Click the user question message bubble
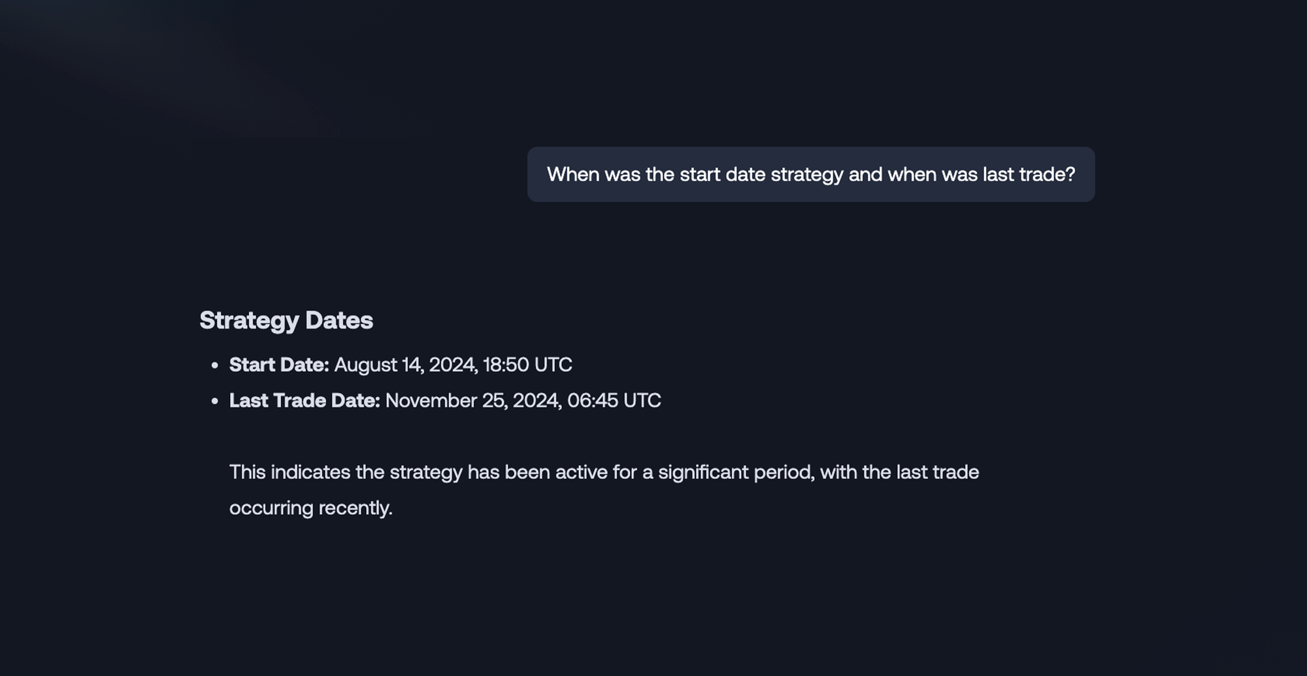This screenshot has width=1307, height=676. pyautogui.click(x=810, y=174)
